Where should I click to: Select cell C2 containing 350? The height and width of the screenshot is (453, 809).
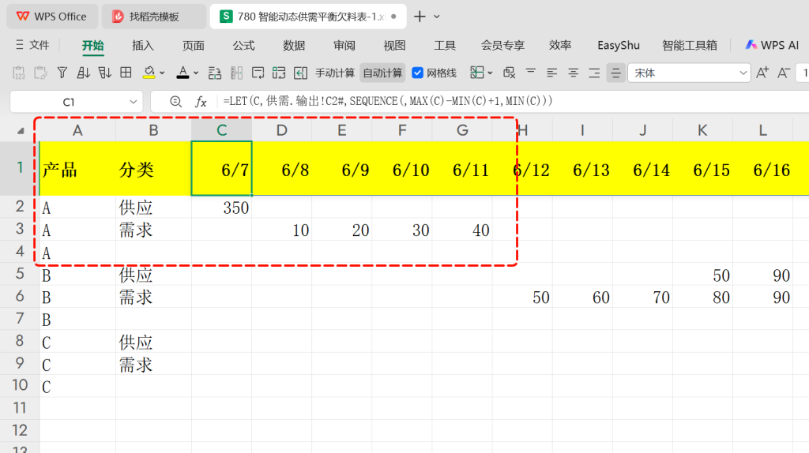point(221,208)
